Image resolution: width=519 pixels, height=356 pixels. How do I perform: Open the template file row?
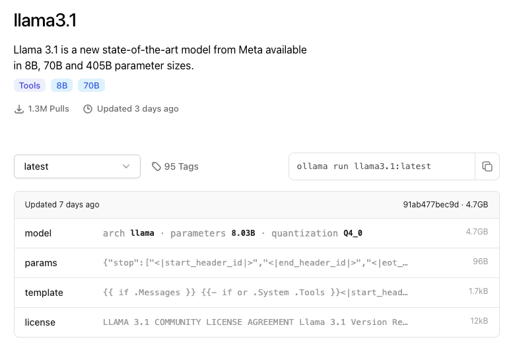256,293
